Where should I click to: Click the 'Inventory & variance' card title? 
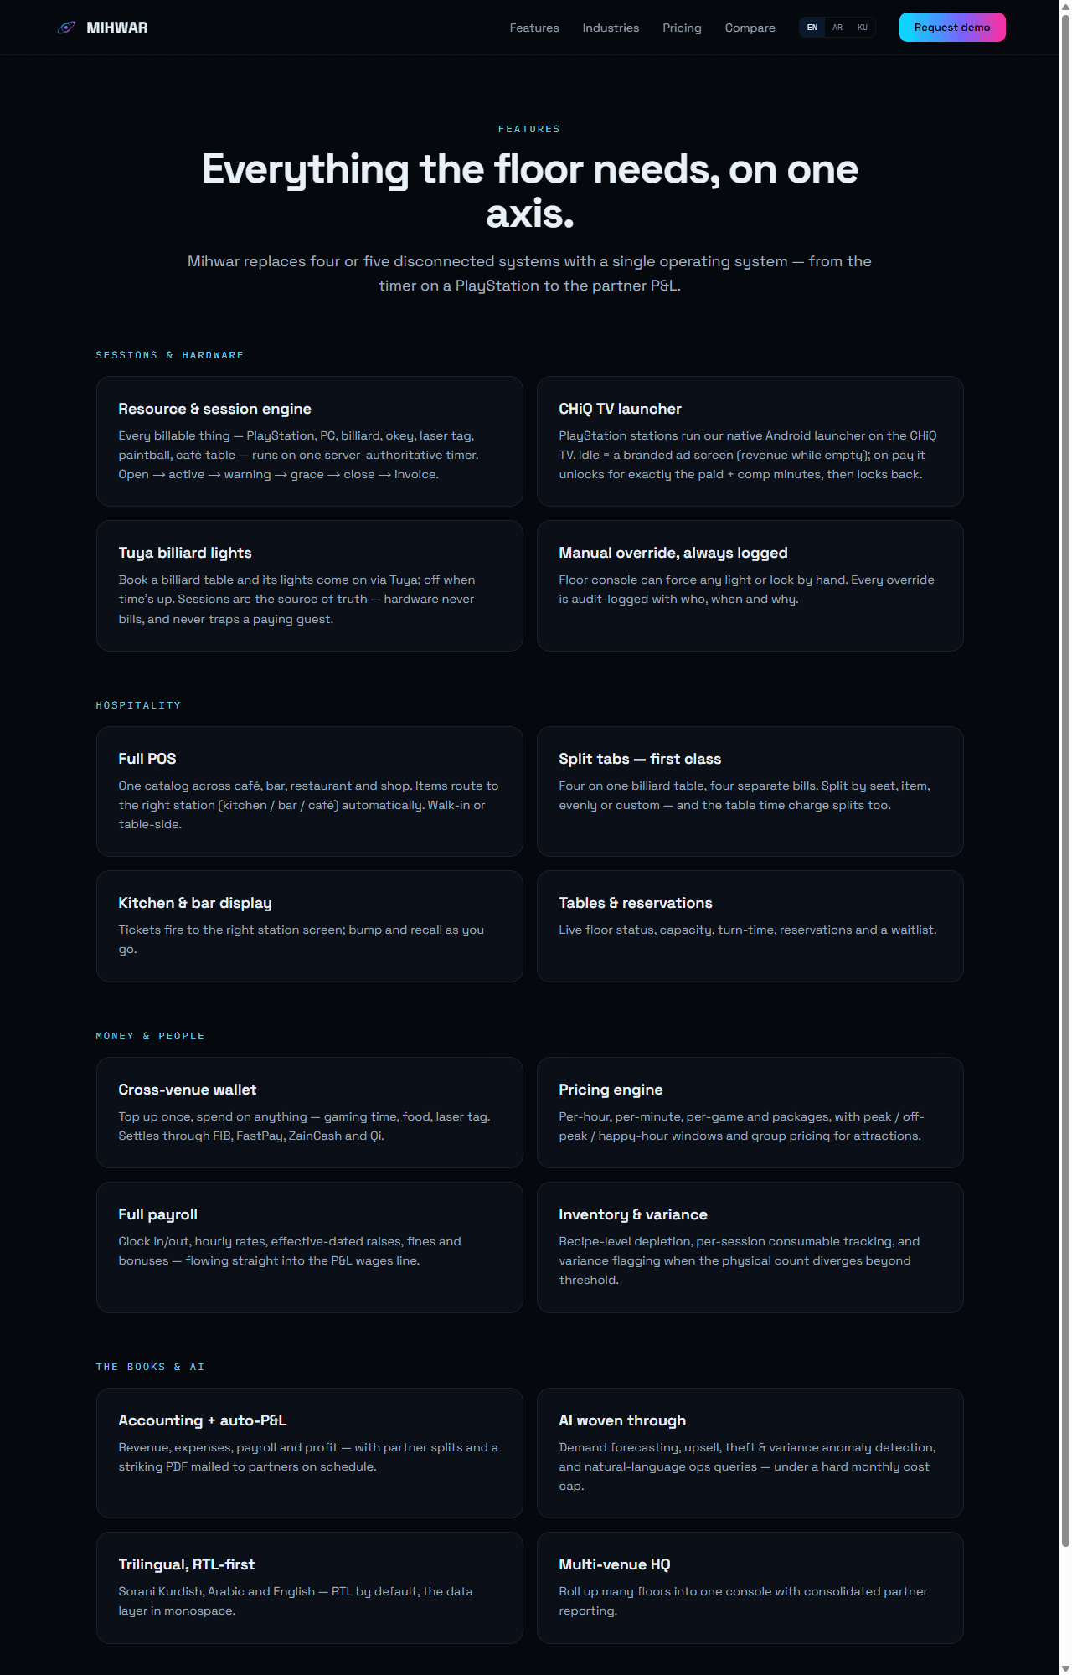click(x=633, y=1214)
